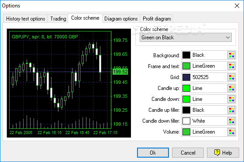The image size is (244, 162).
Task: Click the Cancel button
Action: pyautogui.click(x=188, y=153)
